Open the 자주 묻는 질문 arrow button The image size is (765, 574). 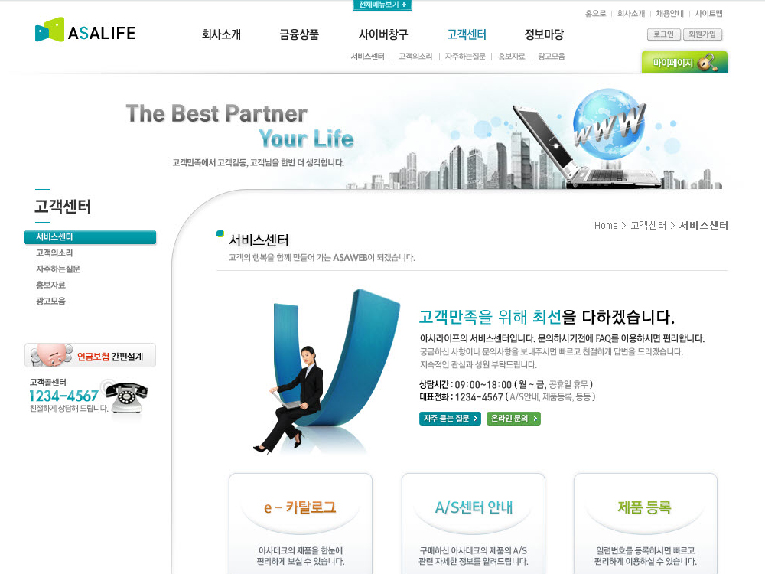[x=450, y=419]
